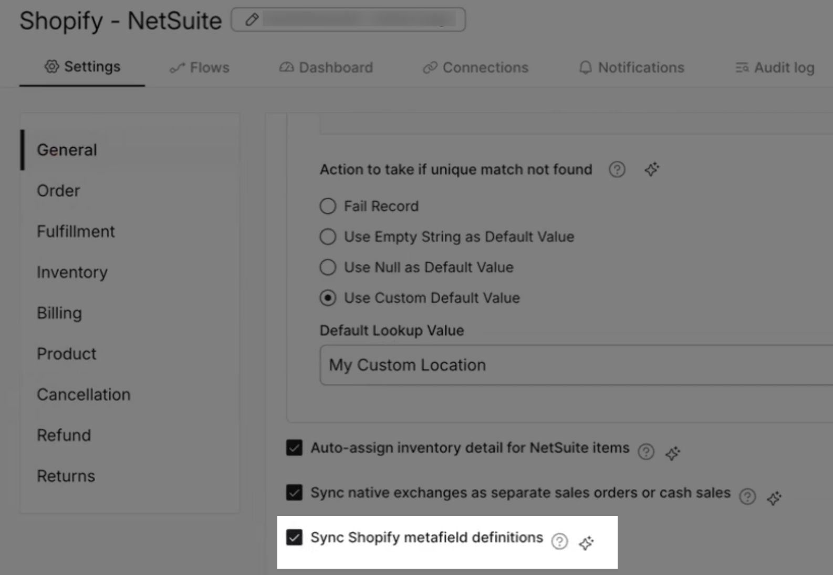
Task: View the Notifications tab
Action: [632, 68]
